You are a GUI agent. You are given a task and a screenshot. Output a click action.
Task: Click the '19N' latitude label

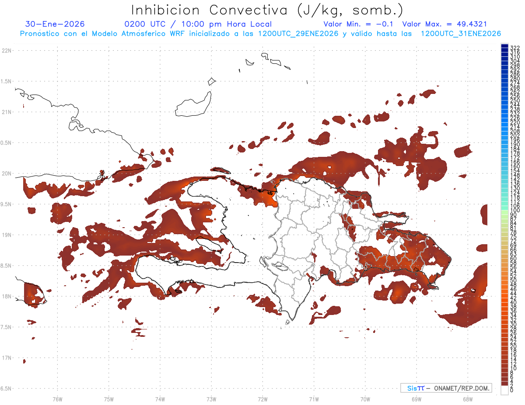click(7, 235)
